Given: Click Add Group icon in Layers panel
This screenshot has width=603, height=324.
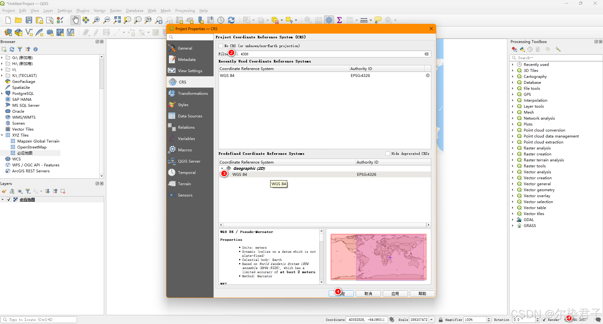Looking at the screenshot, I should (12, 191).
